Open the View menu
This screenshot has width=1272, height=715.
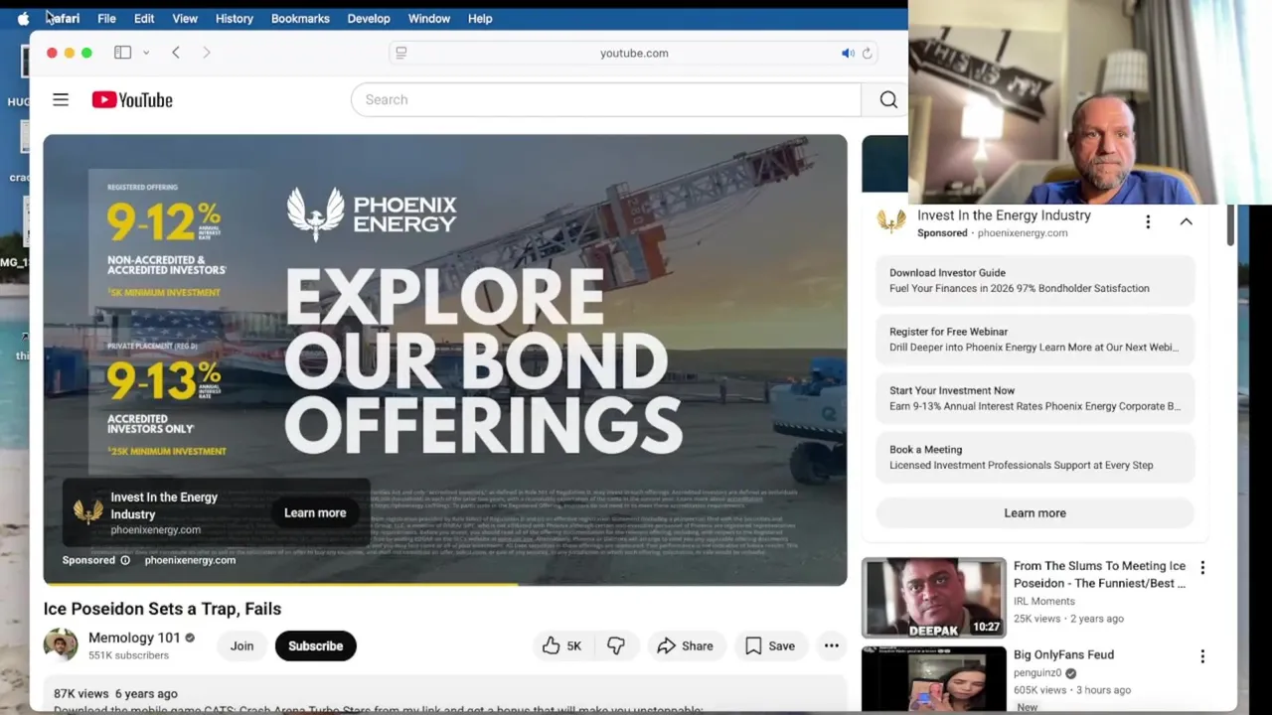click(185, 18)
